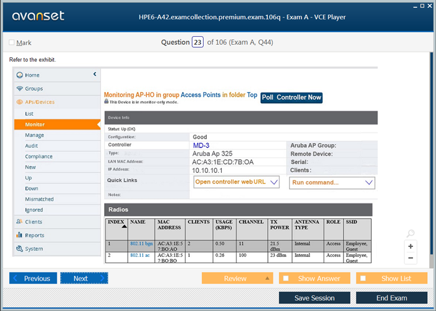Image resolution: width=436 pixels, height=311 pixels.
Task: Expand the Review menu triangle
Action: point(267,278)
